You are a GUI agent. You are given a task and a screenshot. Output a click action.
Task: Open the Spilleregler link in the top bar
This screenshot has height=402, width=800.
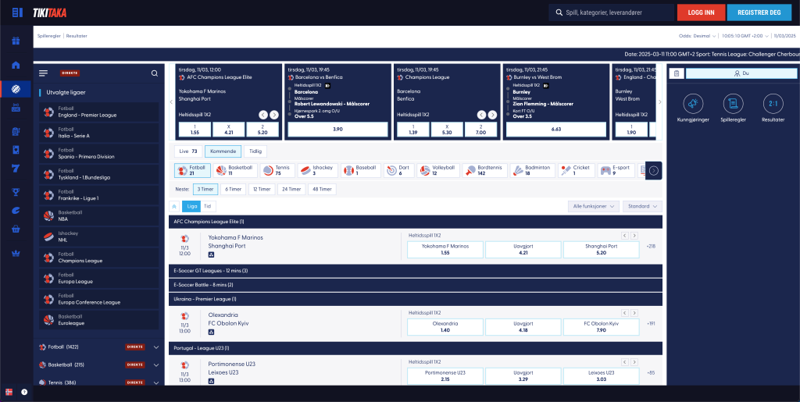click(x=48, y=36)
